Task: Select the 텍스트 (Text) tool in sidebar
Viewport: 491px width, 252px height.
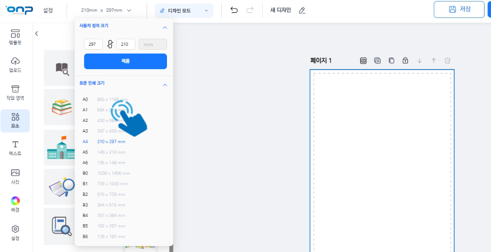Action: coord(15,147)
